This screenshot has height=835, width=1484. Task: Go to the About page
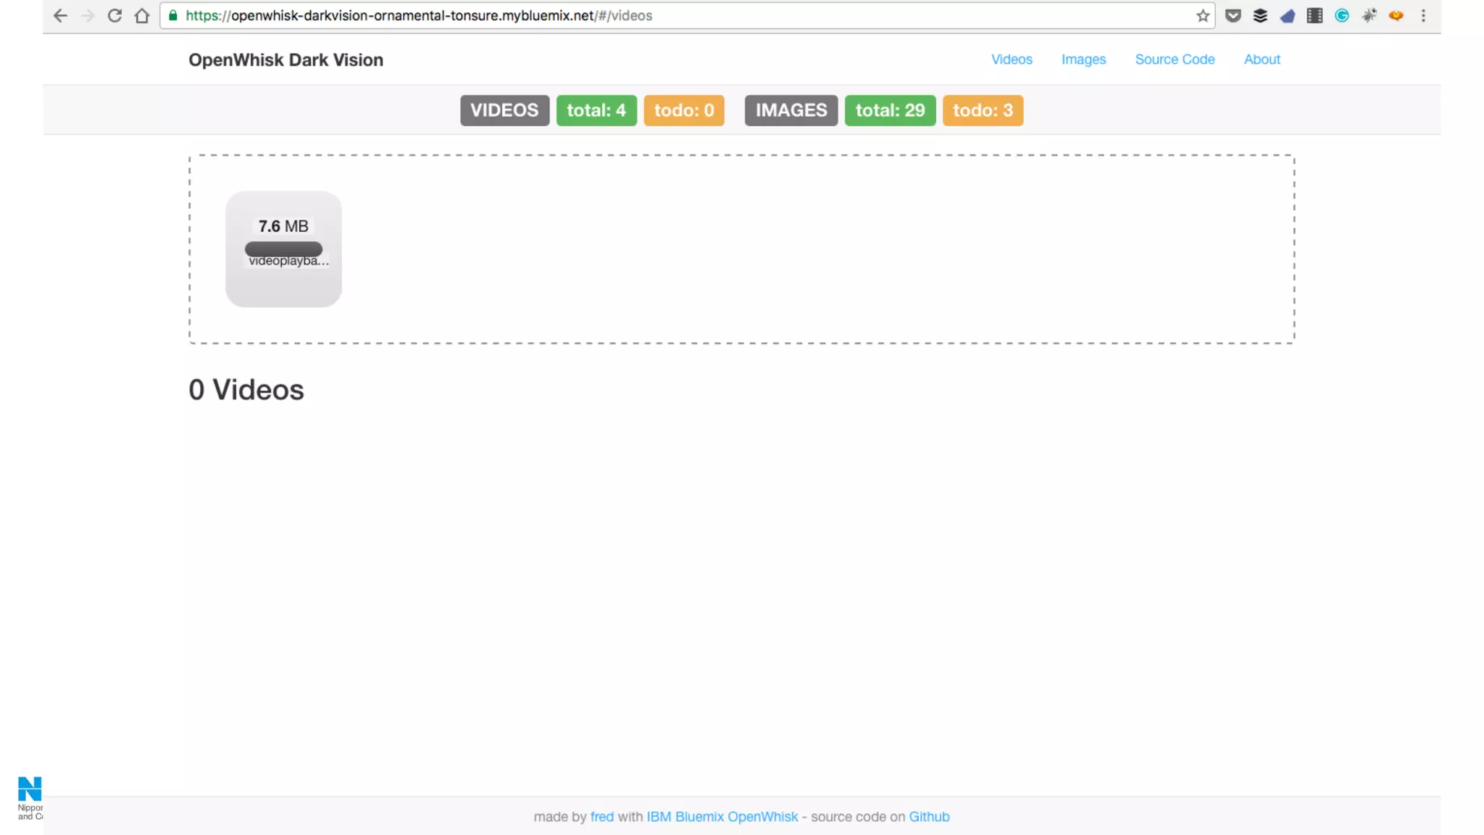pyautogui.click(x=1262, y=59)
